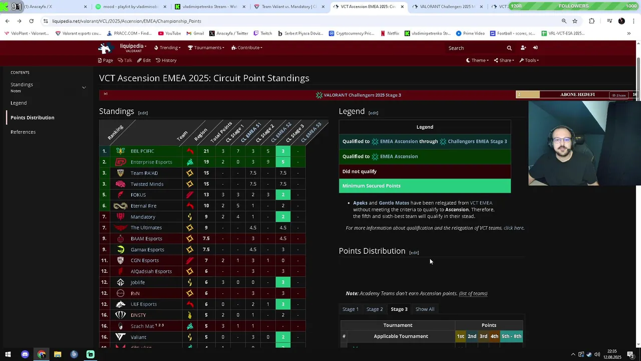The width and height of the screenshot is (641, 361).
Task: Open the Apeks team link
Action: pos(360,203)
